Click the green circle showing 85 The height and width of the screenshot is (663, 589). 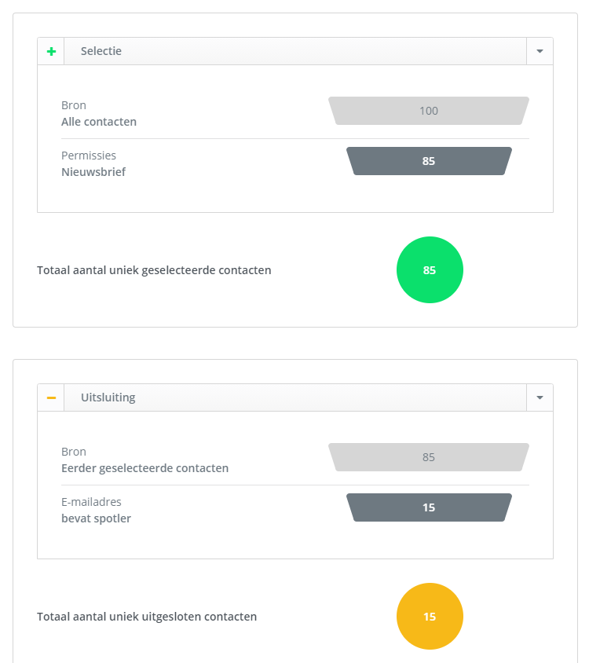click(x=430, y=269)
